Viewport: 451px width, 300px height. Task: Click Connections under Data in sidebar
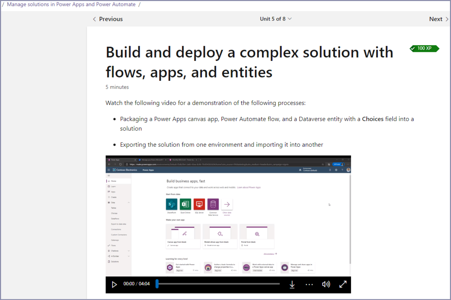pyautogui.click(x=116, y=230)
